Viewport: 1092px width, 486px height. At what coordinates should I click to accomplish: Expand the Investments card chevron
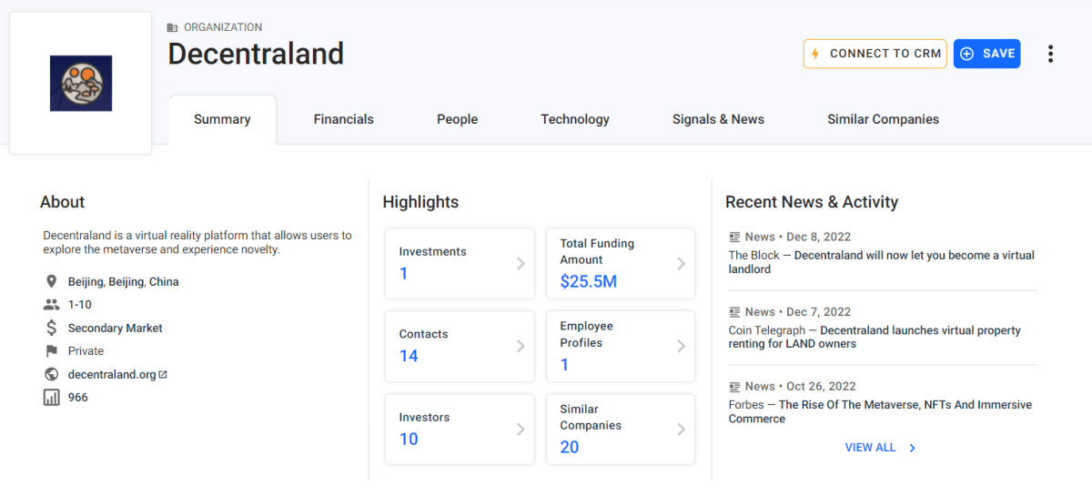tap(521, 263)
